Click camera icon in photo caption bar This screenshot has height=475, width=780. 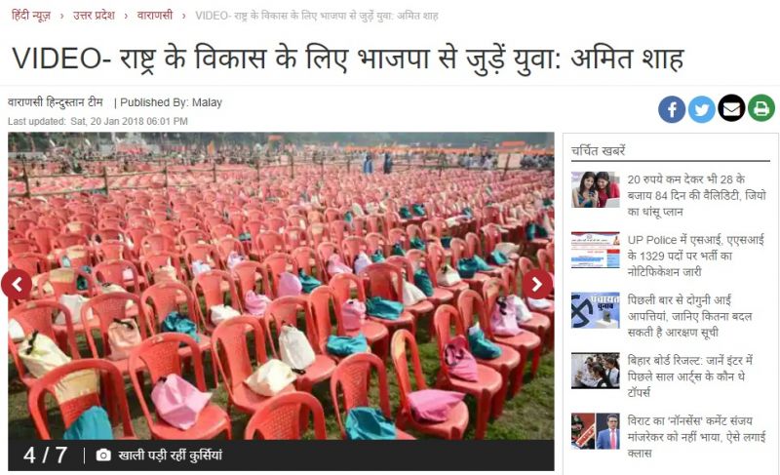(x=103, y=455)
